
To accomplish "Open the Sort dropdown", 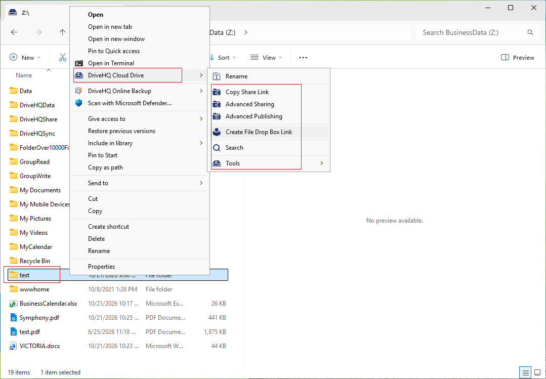I will (x=223, y=58).
